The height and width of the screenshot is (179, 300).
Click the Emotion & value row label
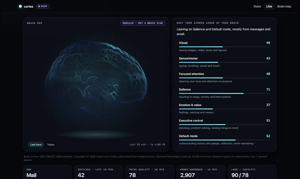tap(190, 105)
